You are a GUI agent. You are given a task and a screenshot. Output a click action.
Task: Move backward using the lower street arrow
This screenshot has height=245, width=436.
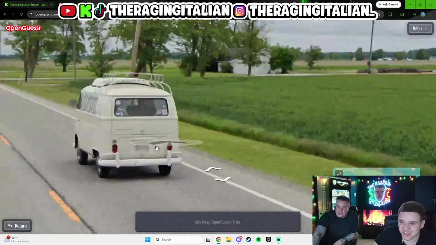coord(223,179)
